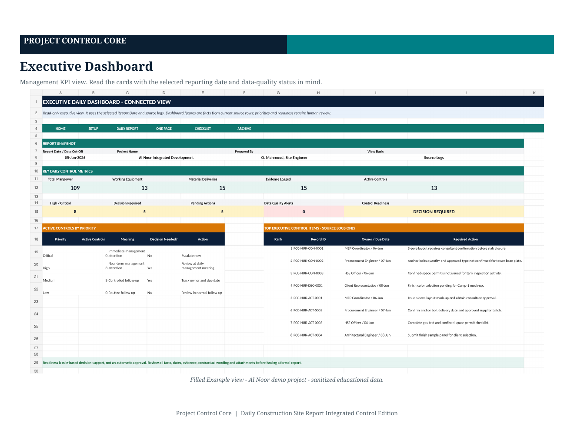Click column header A
574x443 pixels.
tap(60, 93)
